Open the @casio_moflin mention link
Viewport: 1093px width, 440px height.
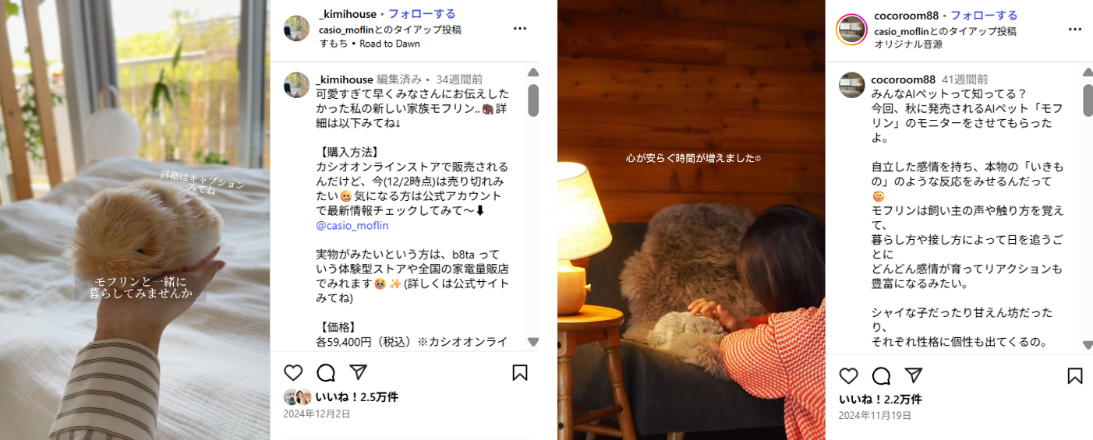tap(352, 226)
